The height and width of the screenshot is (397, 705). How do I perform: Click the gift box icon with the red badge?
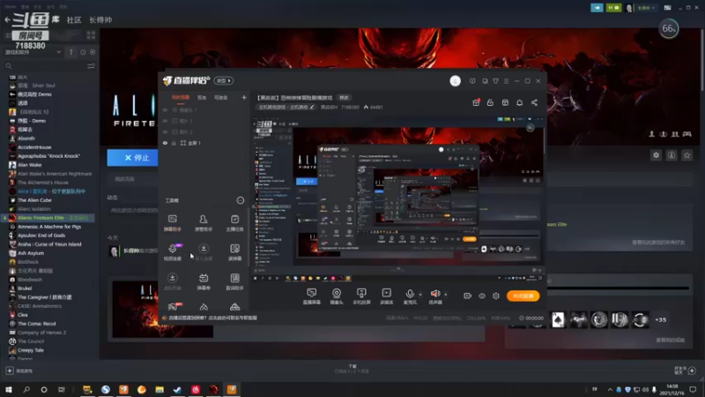[x=476, y=102]
